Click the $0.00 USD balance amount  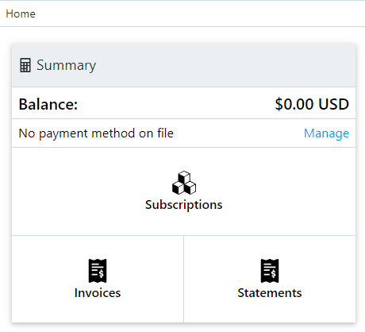point(312,104)
